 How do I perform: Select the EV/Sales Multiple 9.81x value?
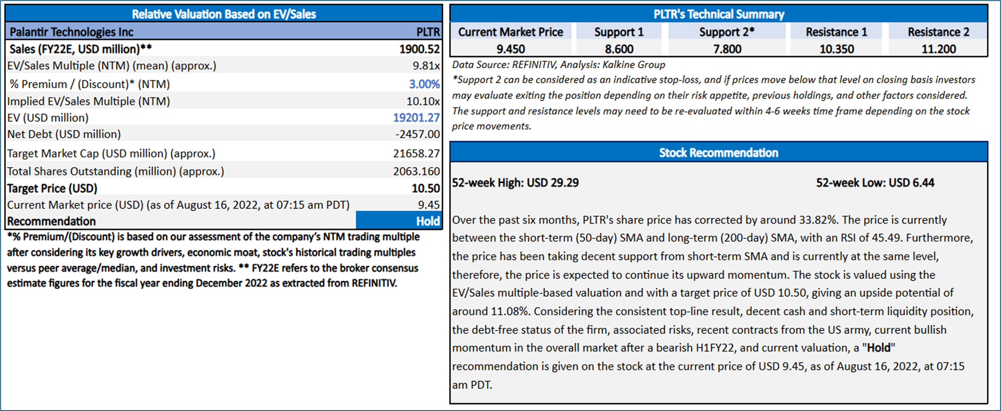point(426,66)
